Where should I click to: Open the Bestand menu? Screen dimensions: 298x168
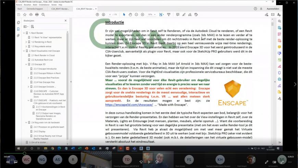pos(19,5)
